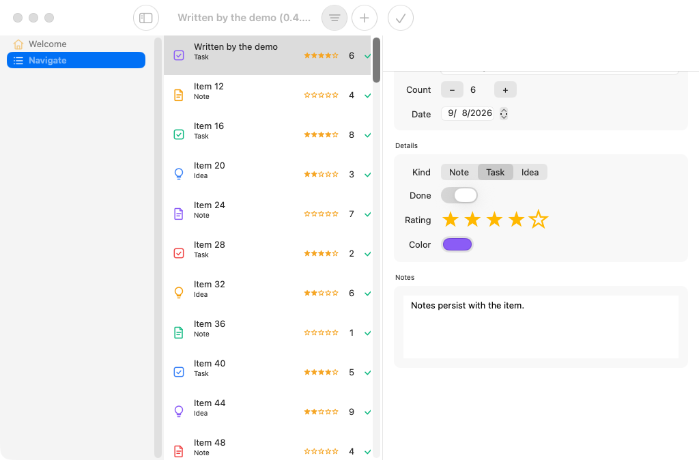Viewport: 699px width, 460px height.
Task: Select the Item 28 row title
Action: click(209, 245)
